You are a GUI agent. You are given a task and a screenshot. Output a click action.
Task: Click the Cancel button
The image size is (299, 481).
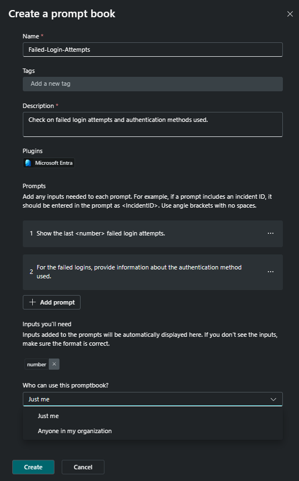83,467
